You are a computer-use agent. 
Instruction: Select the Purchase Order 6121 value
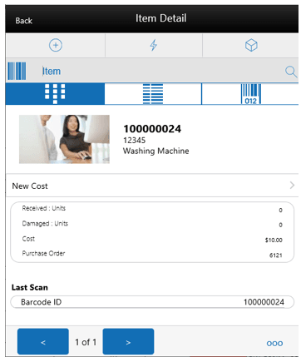[x=276, y=255]
